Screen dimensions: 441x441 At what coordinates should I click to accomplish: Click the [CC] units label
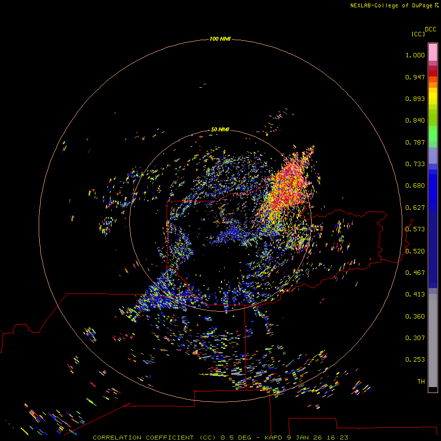[x=418, y=34]
